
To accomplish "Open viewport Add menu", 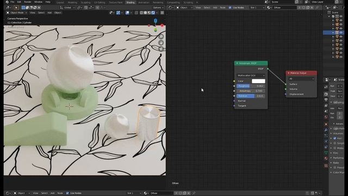I will pyautogui.click(x=49, y=13).
